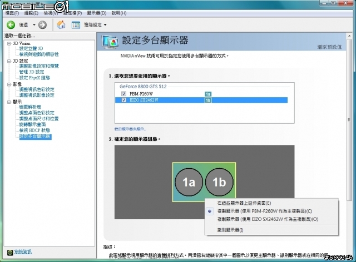Click the main panel vertical scrollbar thumb
The width and height of the screenshot is (356, 262).
(x=349, y=119)
